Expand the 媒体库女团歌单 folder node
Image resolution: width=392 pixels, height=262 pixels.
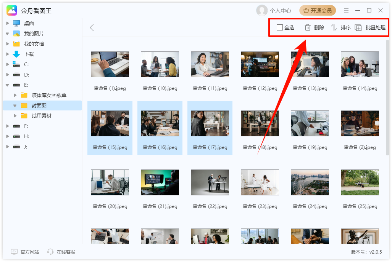15,95
